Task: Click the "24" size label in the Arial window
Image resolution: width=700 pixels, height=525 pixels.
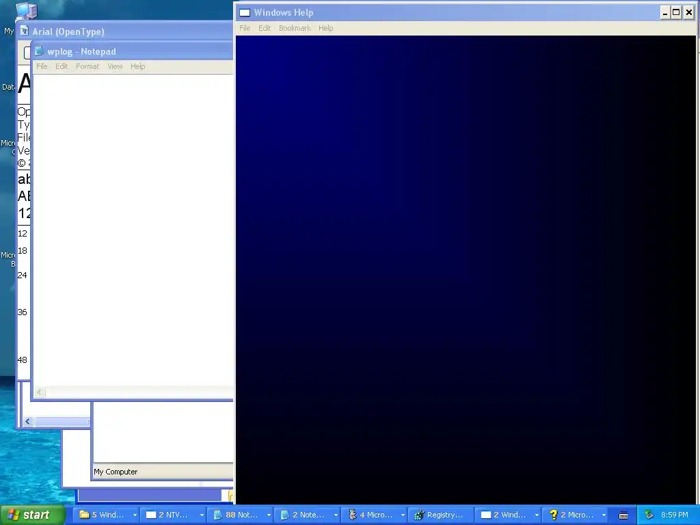Action: click(23, 275)
